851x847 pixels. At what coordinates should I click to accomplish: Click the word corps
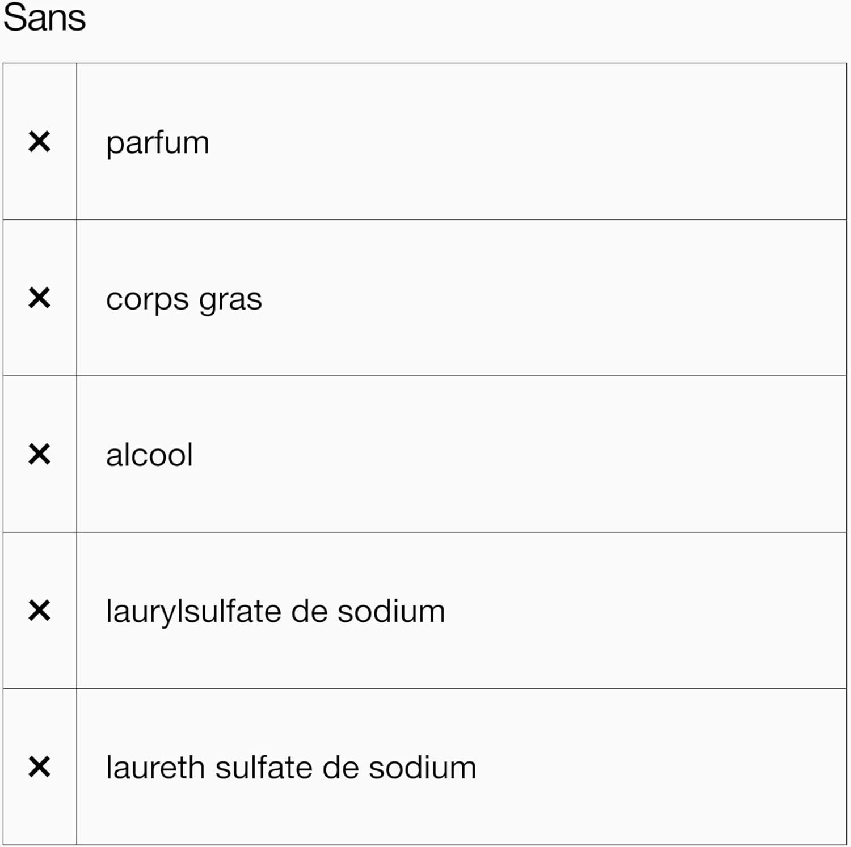pos(148,300)
